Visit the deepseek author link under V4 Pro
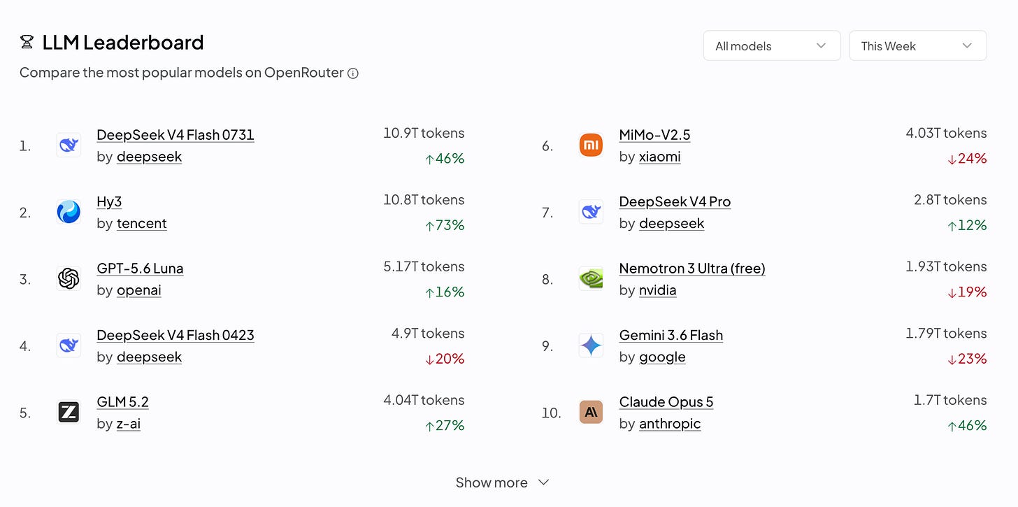 coord(671,224)
